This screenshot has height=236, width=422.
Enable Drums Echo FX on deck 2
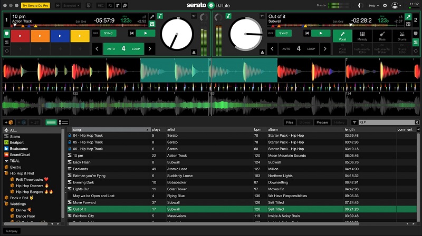coord(402,49)
